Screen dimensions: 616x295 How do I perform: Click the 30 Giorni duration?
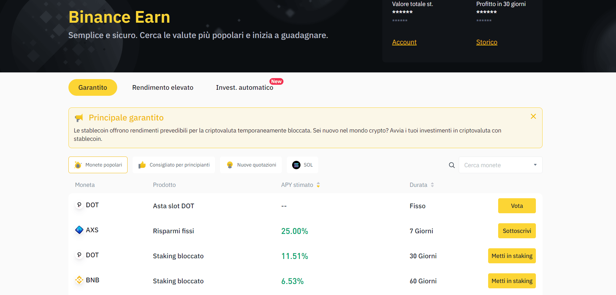click(423, 256)
